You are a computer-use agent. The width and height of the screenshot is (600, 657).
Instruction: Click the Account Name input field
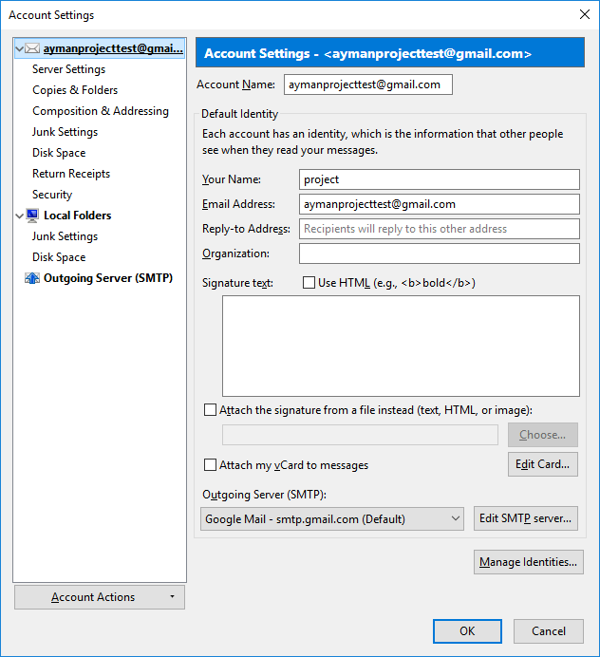point(367,84)
